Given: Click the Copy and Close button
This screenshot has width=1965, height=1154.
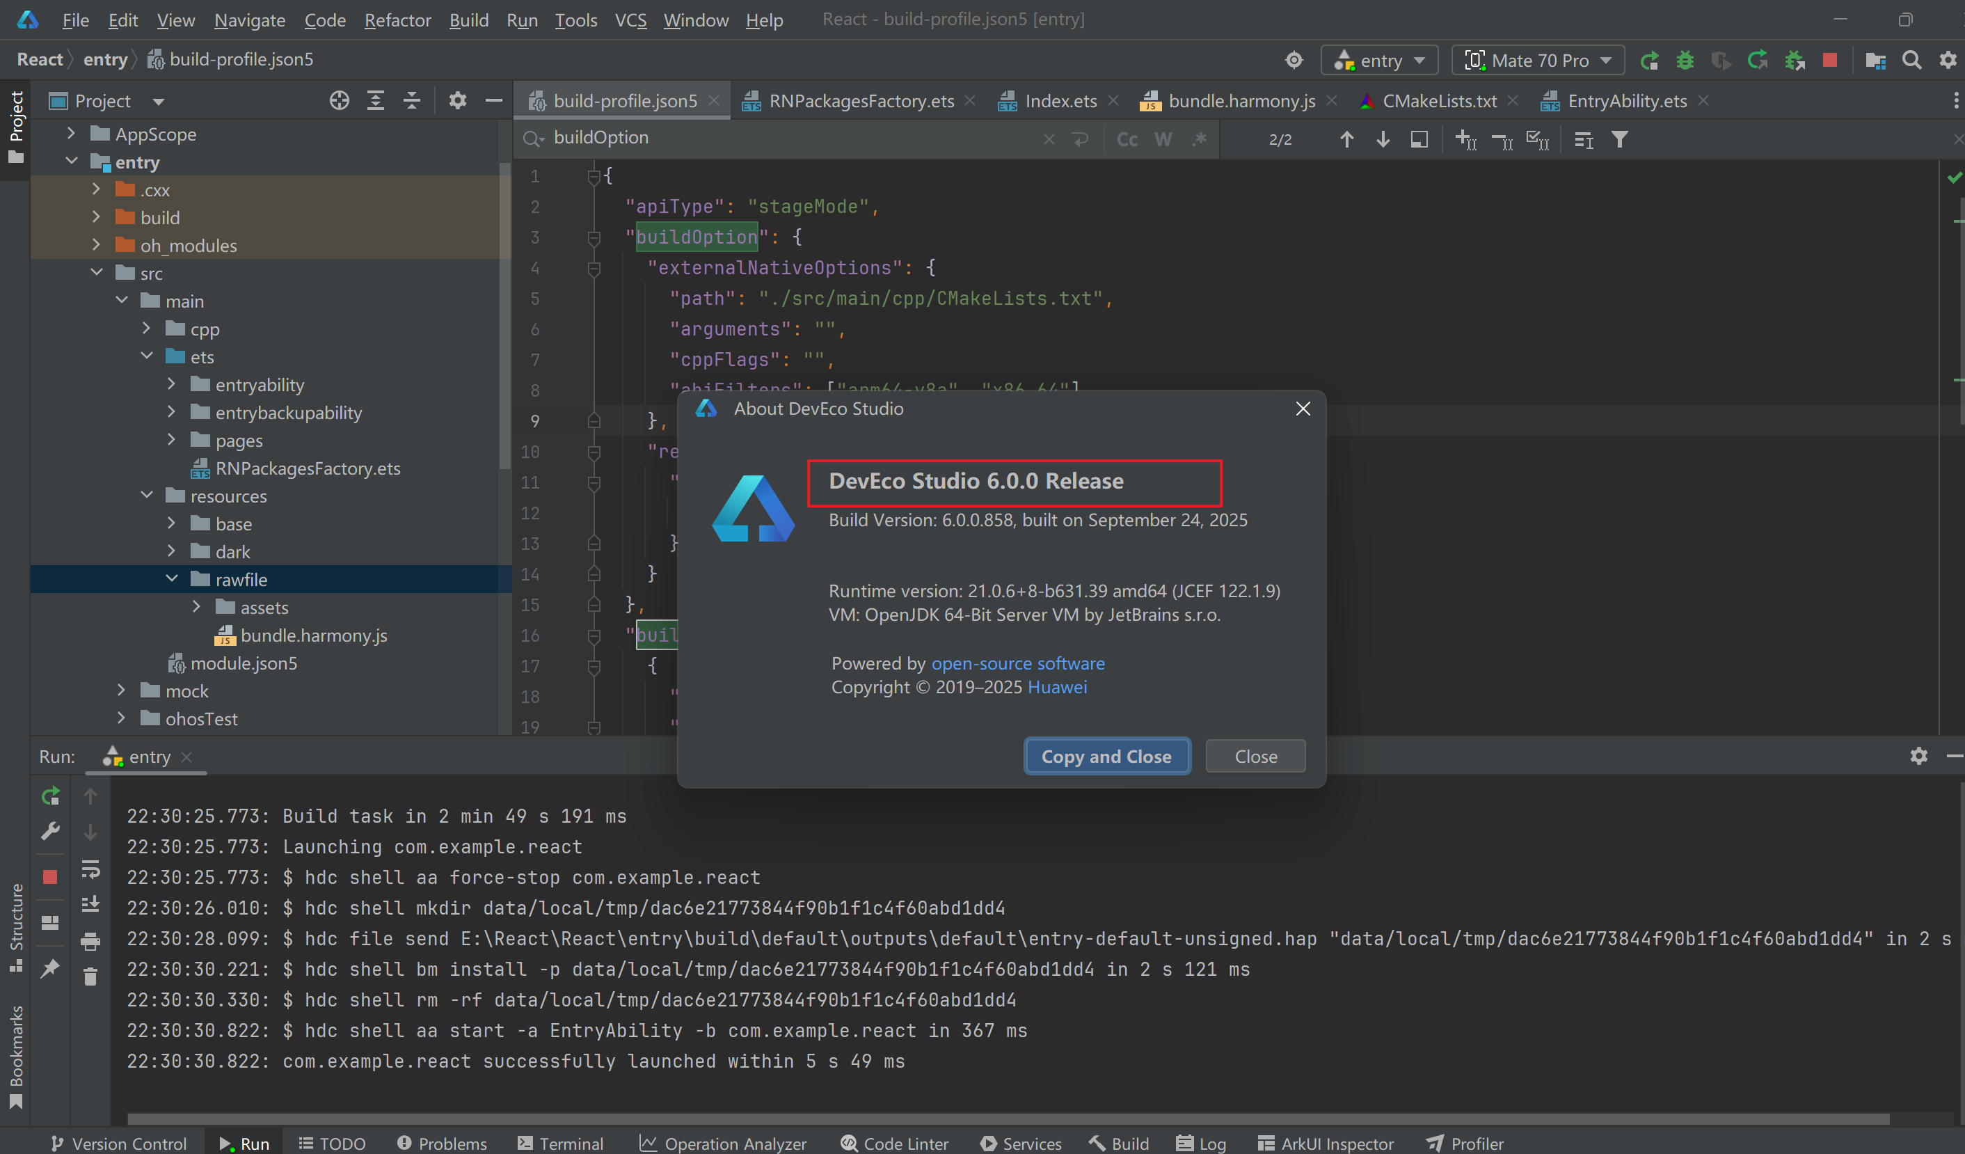Looking at the screenshot, I should tap(1106, 756).
